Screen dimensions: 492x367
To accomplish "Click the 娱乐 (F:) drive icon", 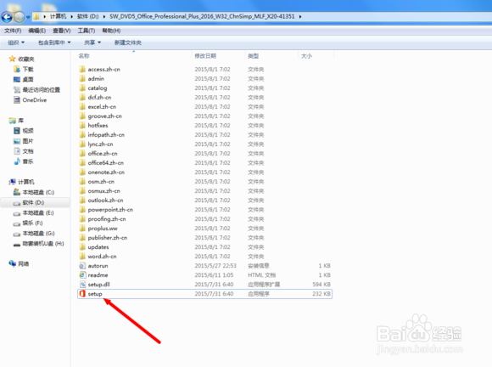I will [x=17, y=223].
